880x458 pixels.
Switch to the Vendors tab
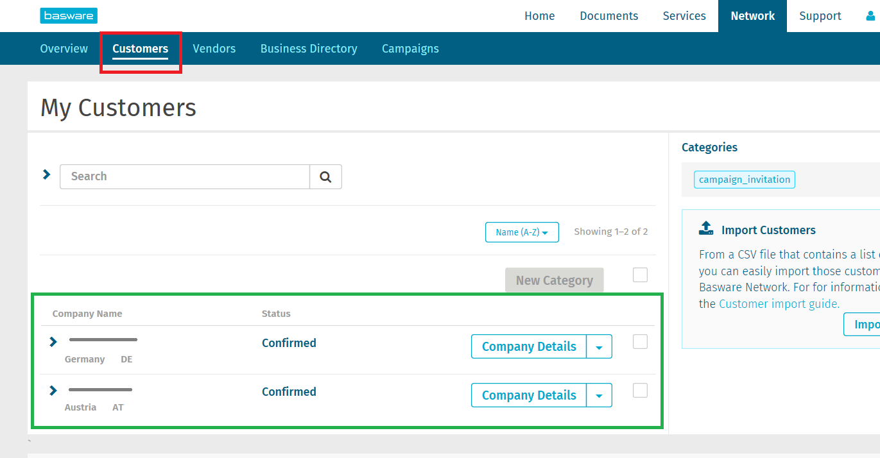coord(214,49)
